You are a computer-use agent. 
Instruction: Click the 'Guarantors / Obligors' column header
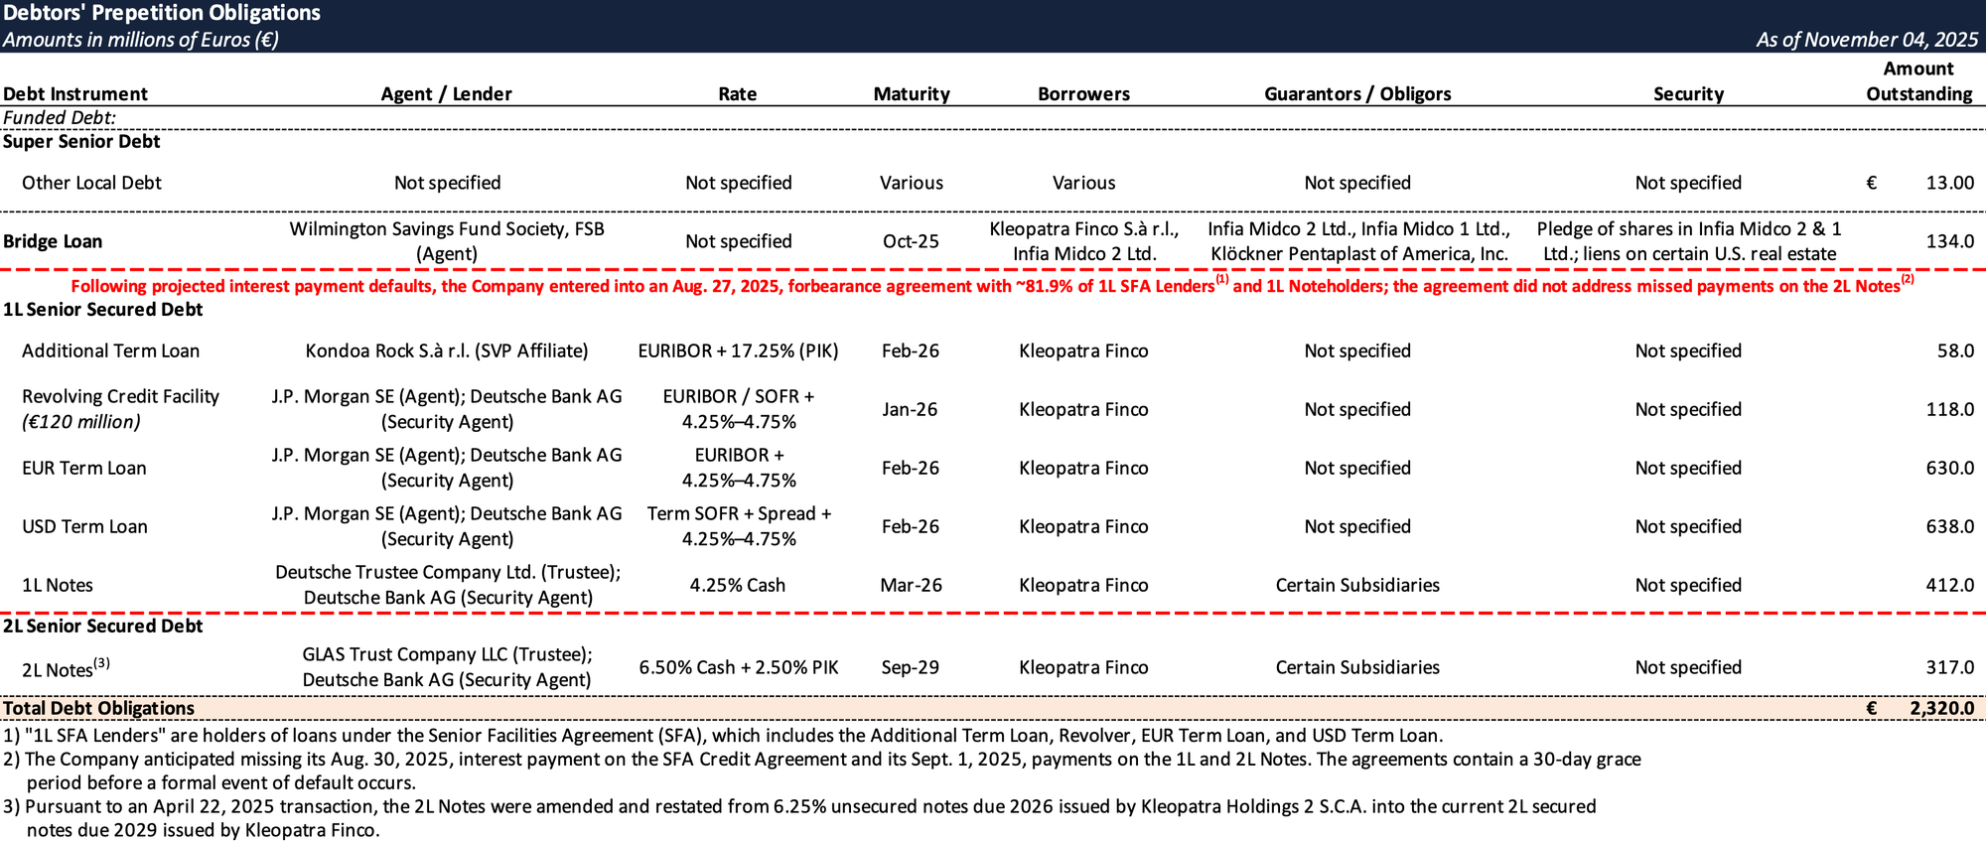click(x=1356, y=93)
